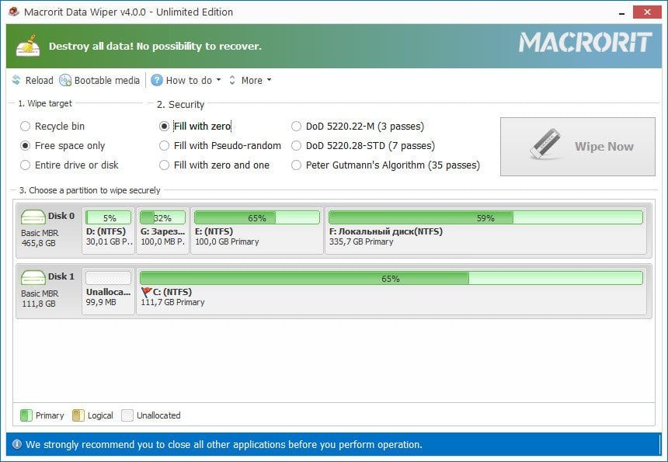Image resolution: width=668 pixels, height=462 pixels.
Task: Select Recycle bin as wipe target
Action: click(x=25, y=126)
